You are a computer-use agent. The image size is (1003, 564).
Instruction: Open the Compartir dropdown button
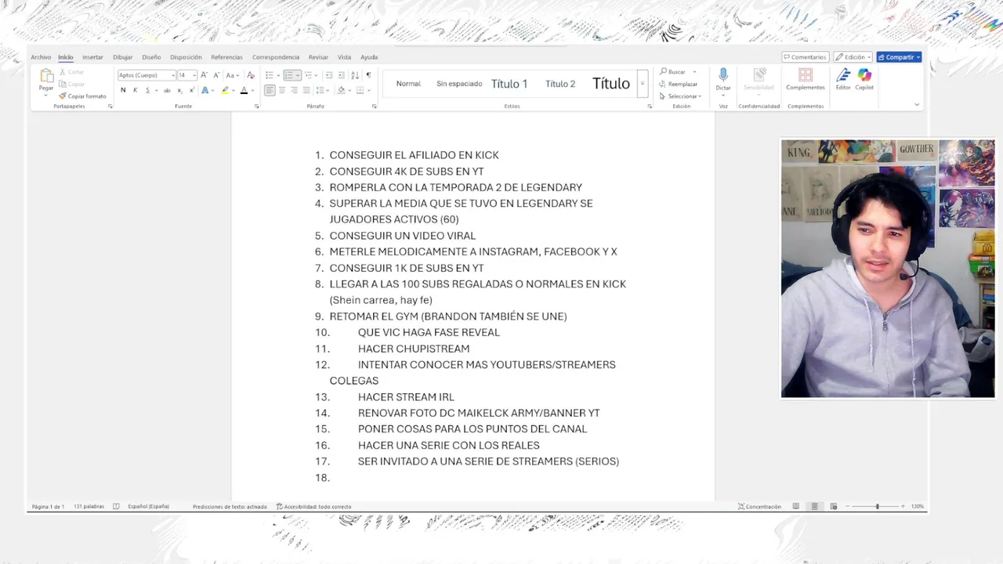(x=899, y=57)
